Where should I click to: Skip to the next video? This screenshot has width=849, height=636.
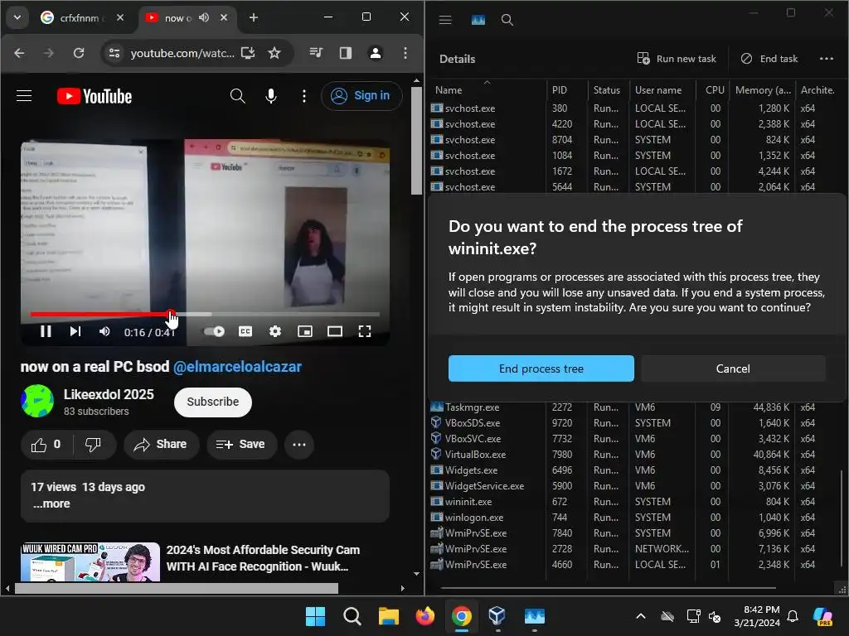pos(75,331)
